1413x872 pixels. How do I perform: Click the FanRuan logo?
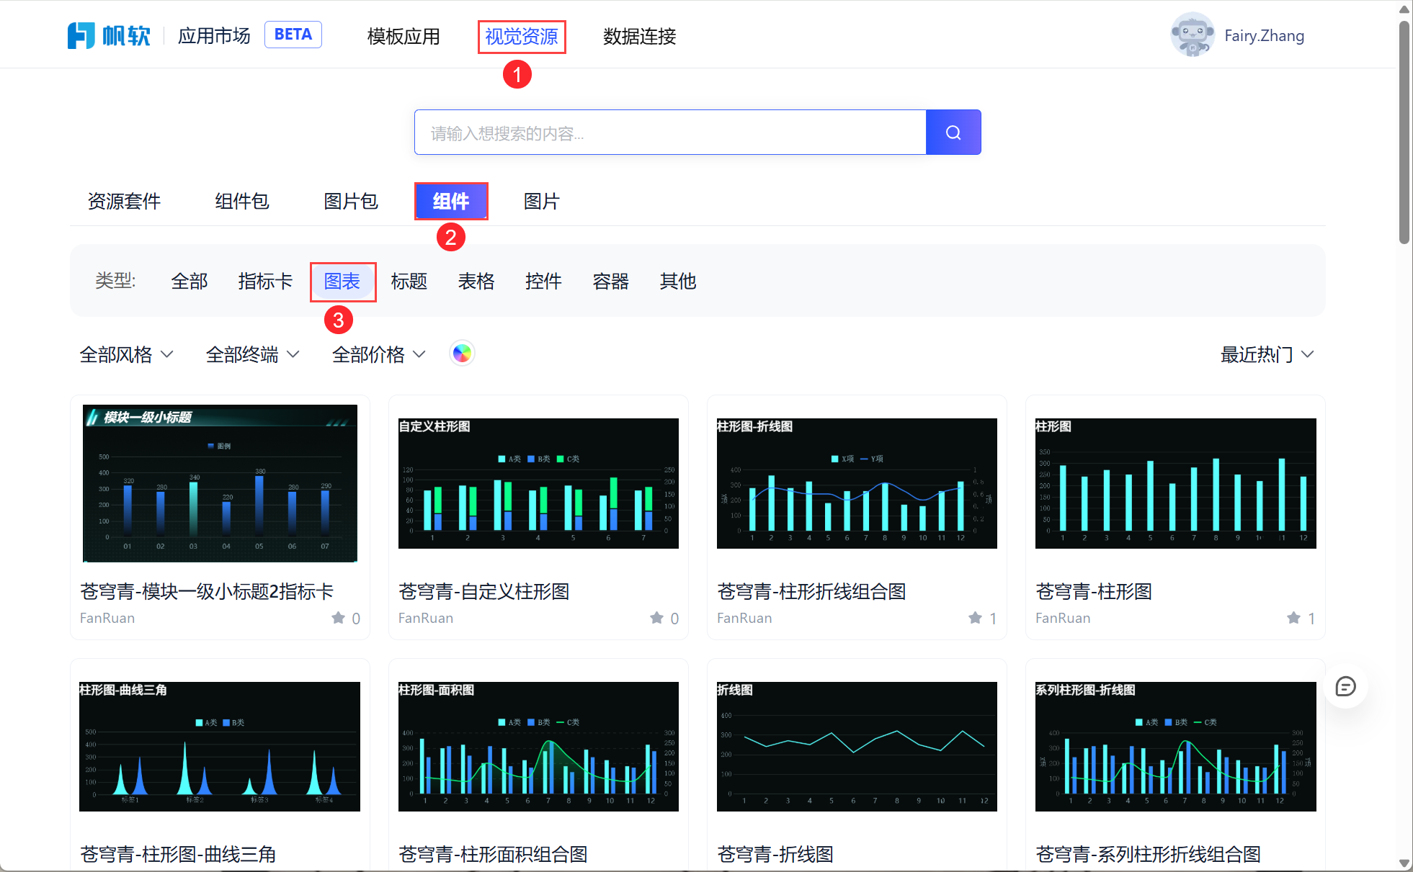point(109,35)
